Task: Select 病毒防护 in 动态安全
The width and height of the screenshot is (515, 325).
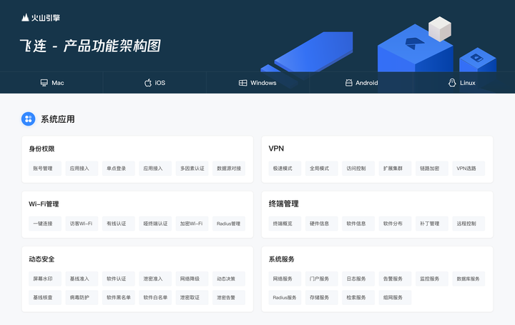Action: point(80,297)
